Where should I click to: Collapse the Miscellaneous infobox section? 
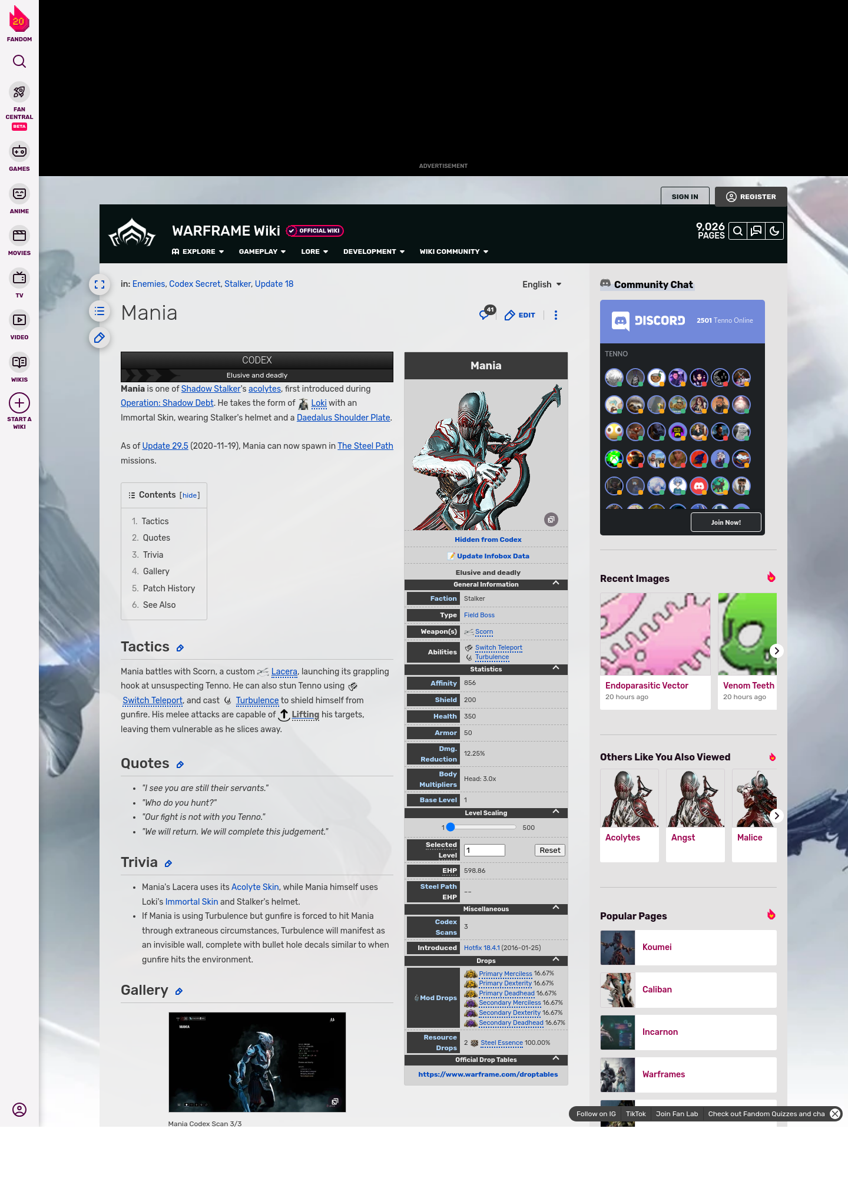point(556,908)
